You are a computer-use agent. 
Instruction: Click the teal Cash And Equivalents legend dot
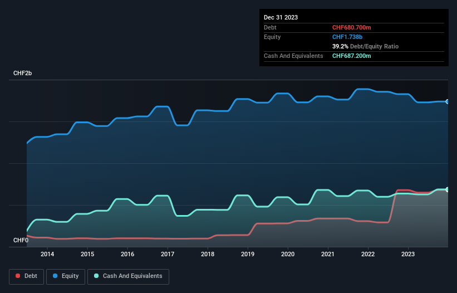point(96,276)
